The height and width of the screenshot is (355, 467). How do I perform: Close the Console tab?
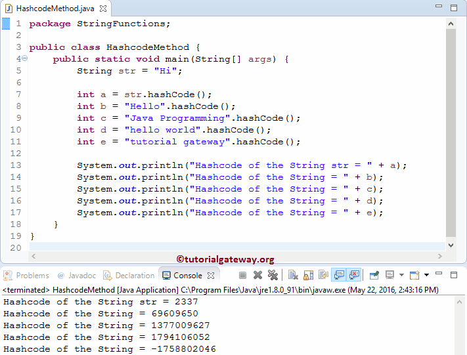211,276
